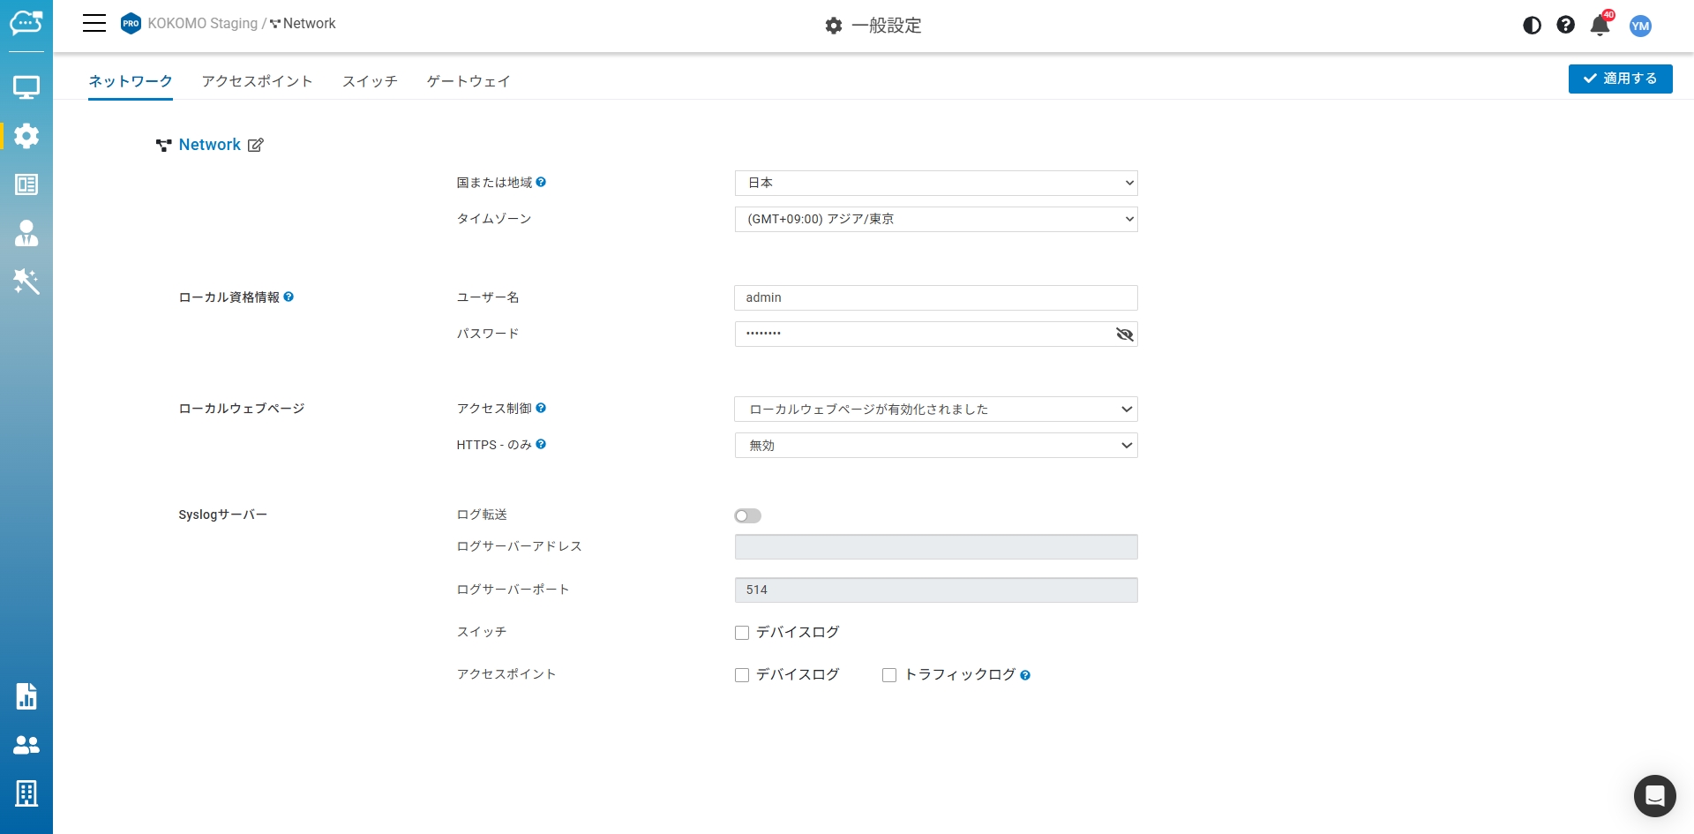
Task: Open the 国または地域 dropdown
Action: pyautogui.click(x=935, y=183)
